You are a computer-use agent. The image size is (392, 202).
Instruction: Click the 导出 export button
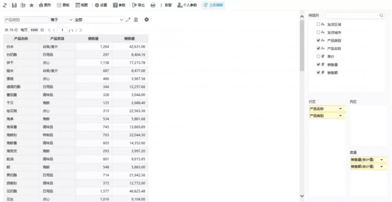138,5
